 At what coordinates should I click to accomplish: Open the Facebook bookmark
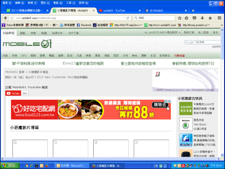click(x=84, y=25)
